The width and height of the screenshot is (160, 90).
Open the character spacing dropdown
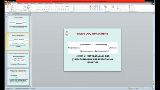click(x=49, y=9)
